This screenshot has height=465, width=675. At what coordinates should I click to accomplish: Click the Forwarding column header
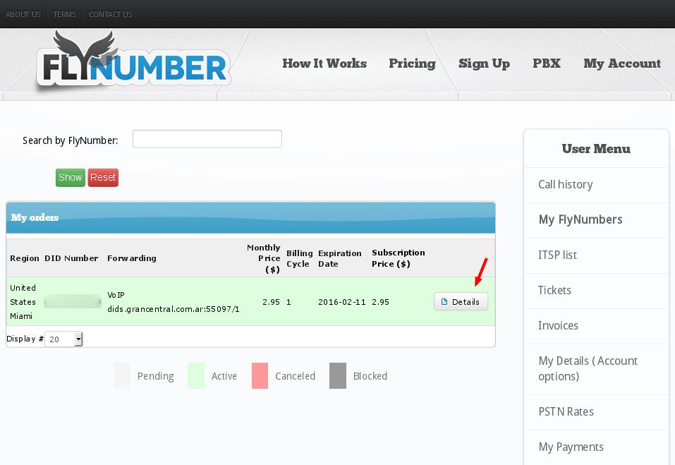click(x=132, y=258)
